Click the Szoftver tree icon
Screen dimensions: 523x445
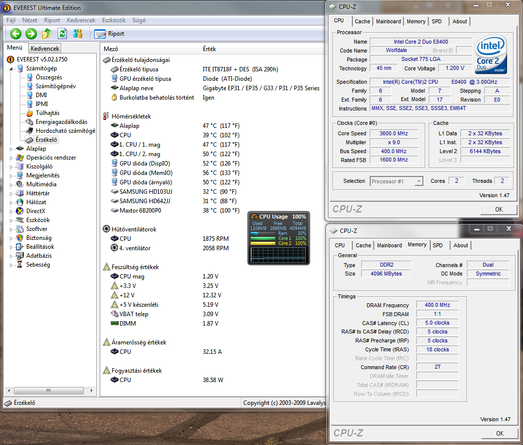tap(20, 229)
